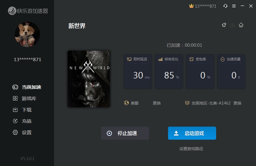Open 设置 settings from sidebar
Viewport: 256px width, 166px height.
(22, 133)
